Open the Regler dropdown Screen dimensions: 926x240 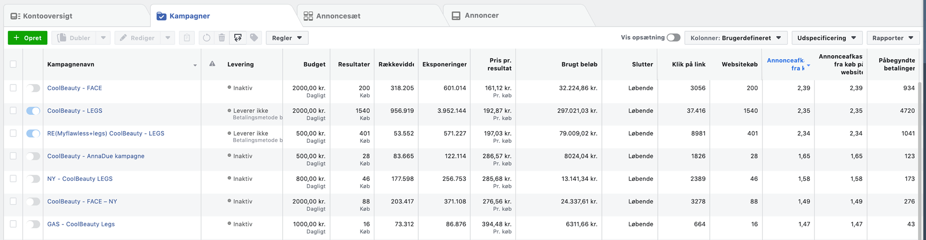(287, 38)
